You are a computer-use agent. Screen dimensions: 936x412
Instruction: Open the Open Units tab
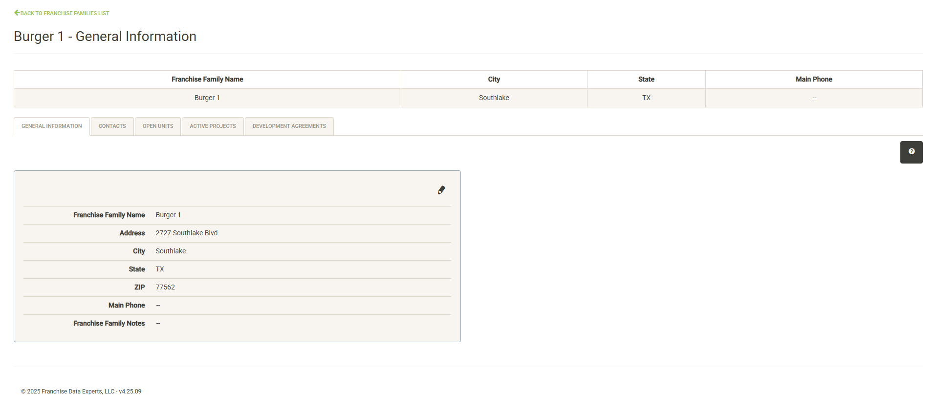tap(158, 126)
